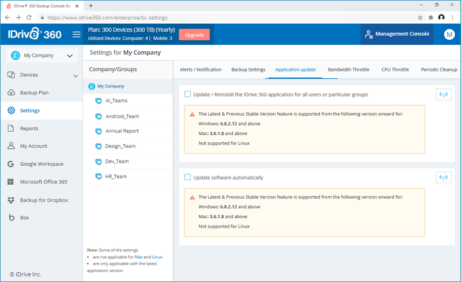This screenshot has height=282, width=461.
Task: Switch to the Backup Settings tab
Action: (x=248, y=70)
